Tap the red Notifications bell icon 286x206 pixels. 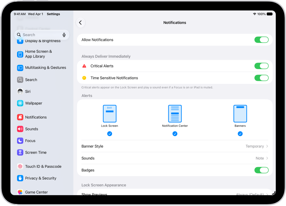tap(20, 117)
